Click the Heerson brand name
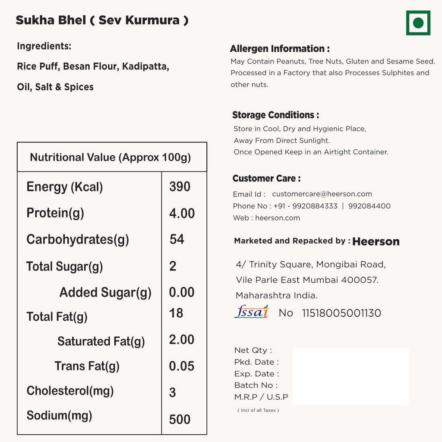Image resolution: width=442 pixels, height=442 pixels. coord(376,242)
